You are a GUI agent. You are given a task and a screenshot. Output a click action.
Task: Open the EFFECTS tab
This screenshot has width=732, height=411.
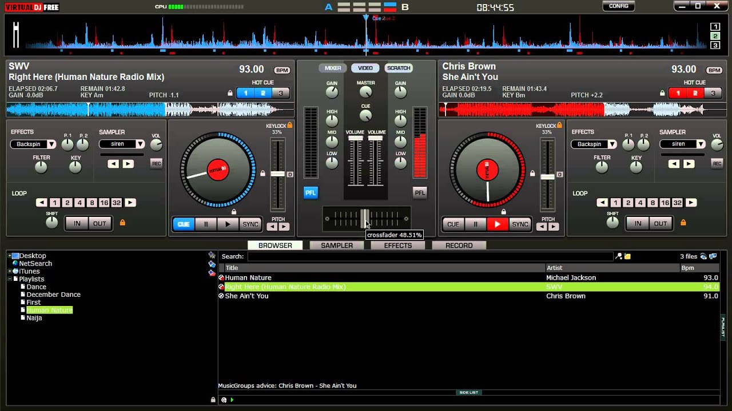398,245
